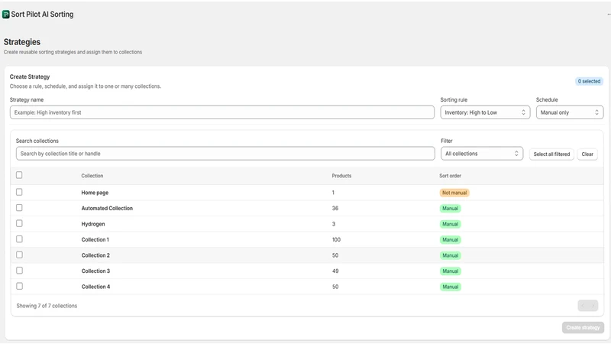Image resolution: width=611 pixels, height=344 pixels.
Task: Expand the All collections filter dropdown
Action: click(x=482, y=154)
